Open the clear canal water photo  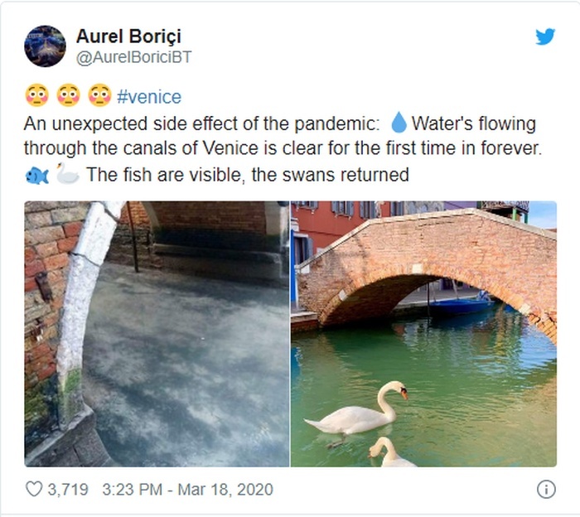pyautogui.click(x=157, y=334)
